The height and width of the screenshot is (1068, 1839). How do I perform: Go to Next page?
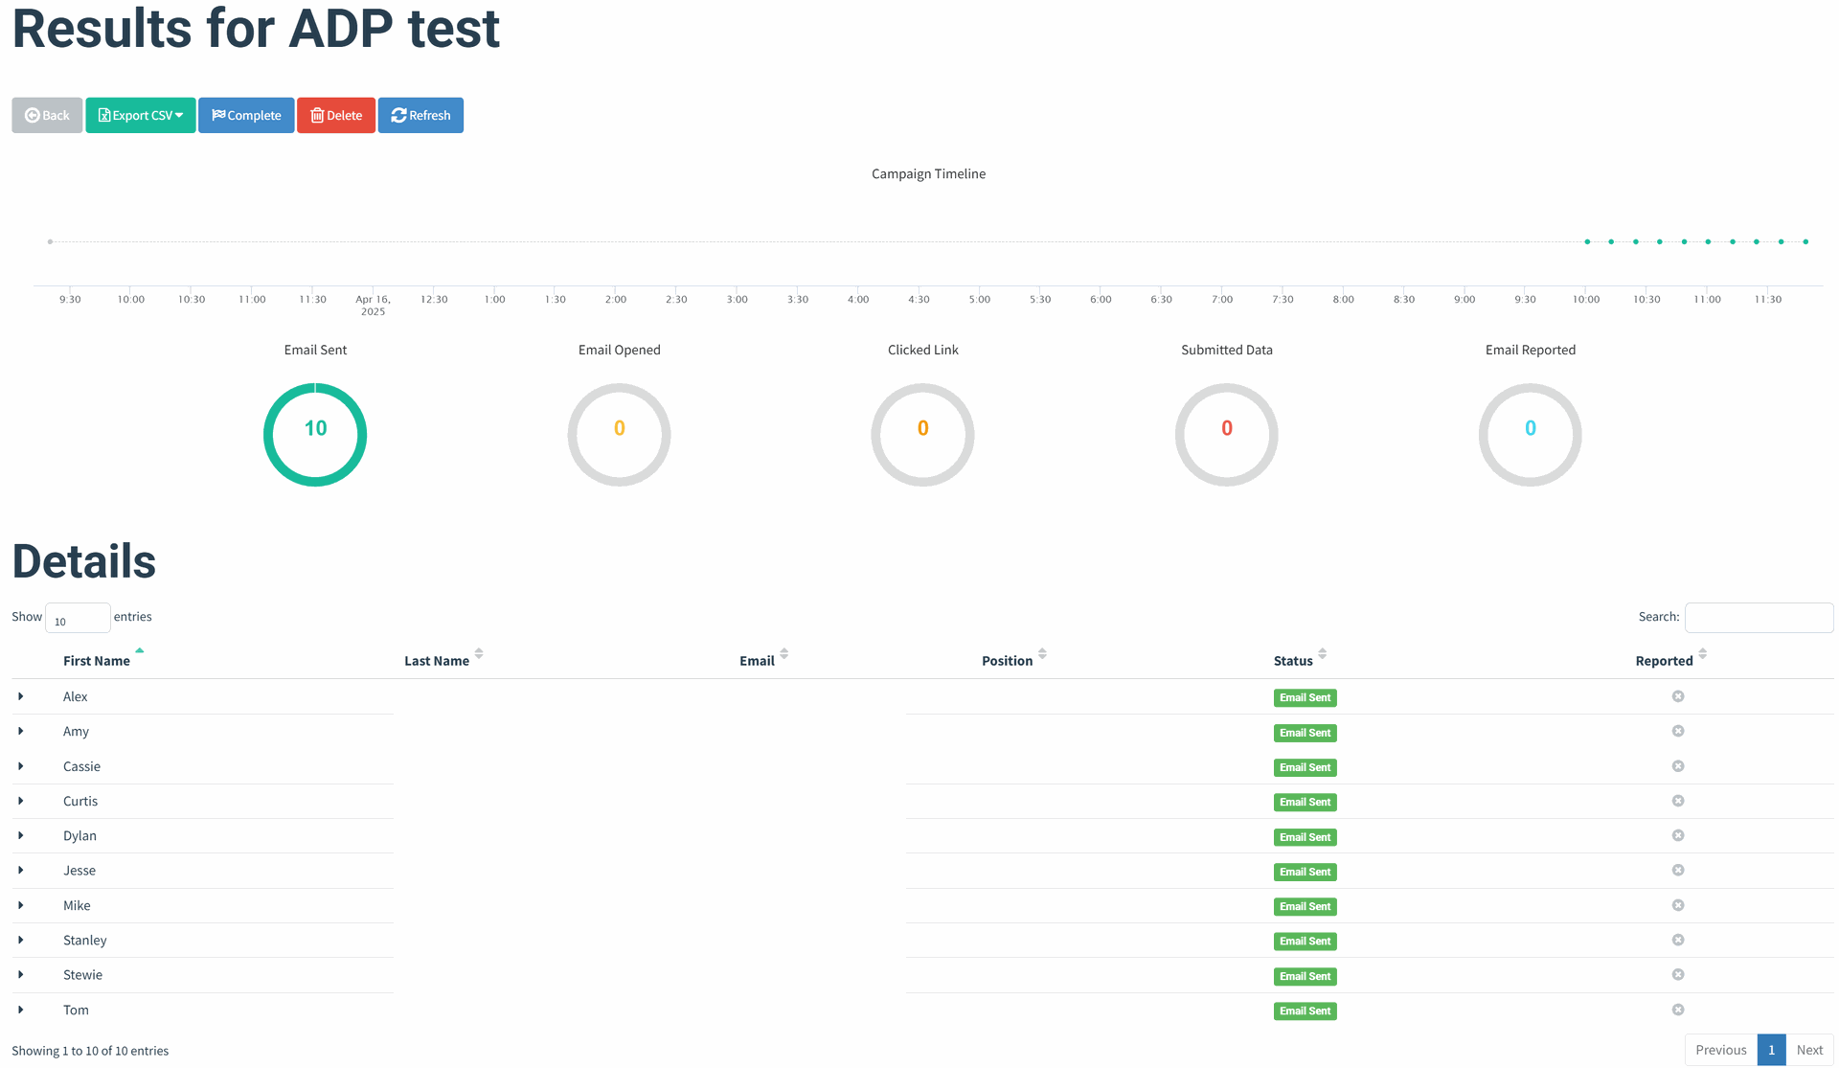[1809, 1050]
